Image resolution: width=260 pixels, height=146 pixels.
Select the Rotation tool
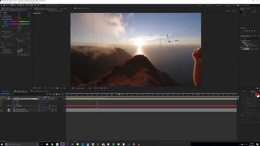(10, 5)
